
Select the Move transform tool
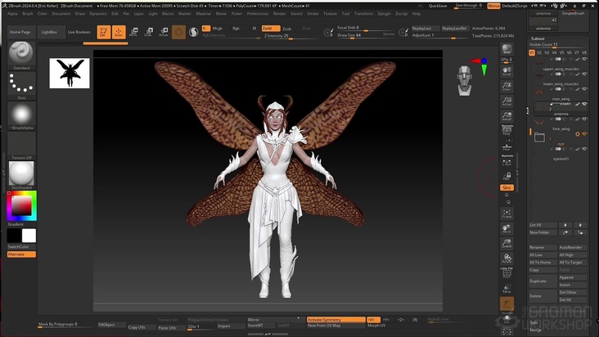pos(133,32)
